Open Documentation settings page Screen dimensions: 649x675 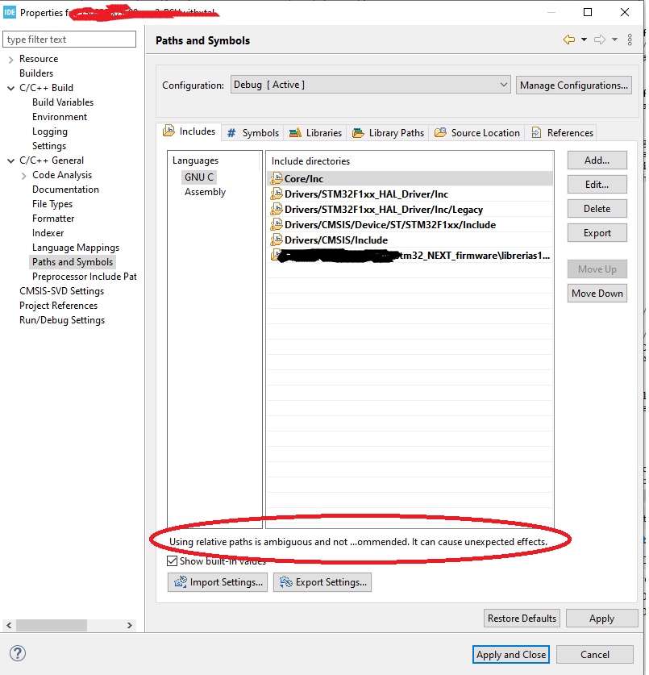coord(65,190)
